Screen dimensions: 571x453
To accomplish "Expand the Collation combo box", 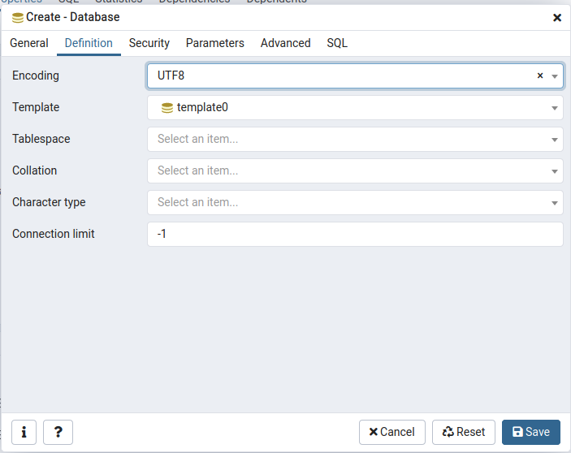I will (x=555, y=171).
